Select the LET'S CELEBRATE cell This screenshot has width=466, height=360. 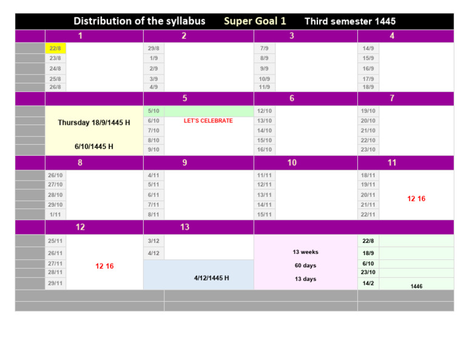pos(208,121)
